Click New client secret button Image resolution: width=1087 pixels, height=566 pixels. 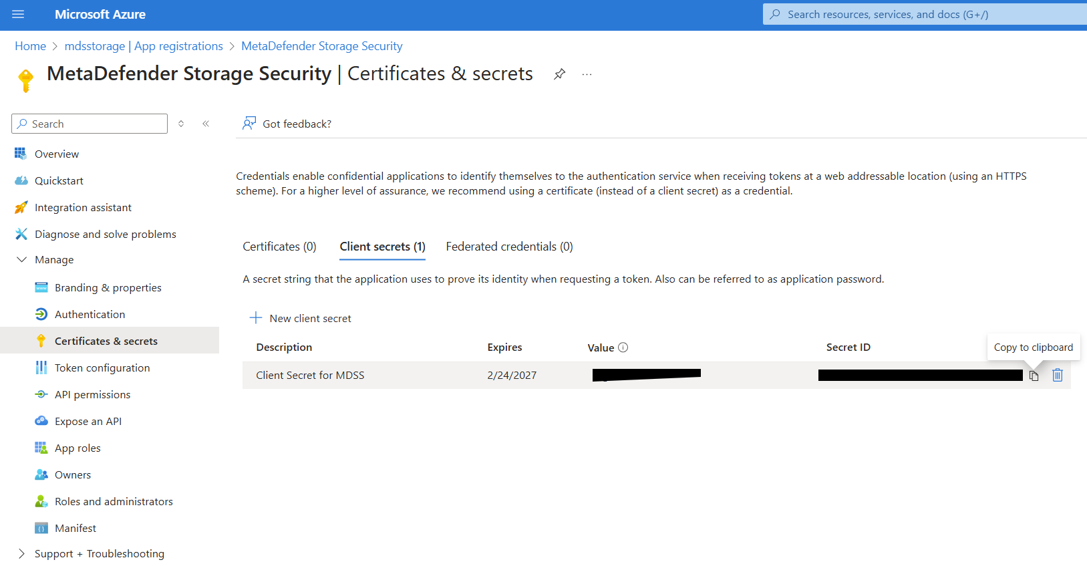(x=300, y=318)
